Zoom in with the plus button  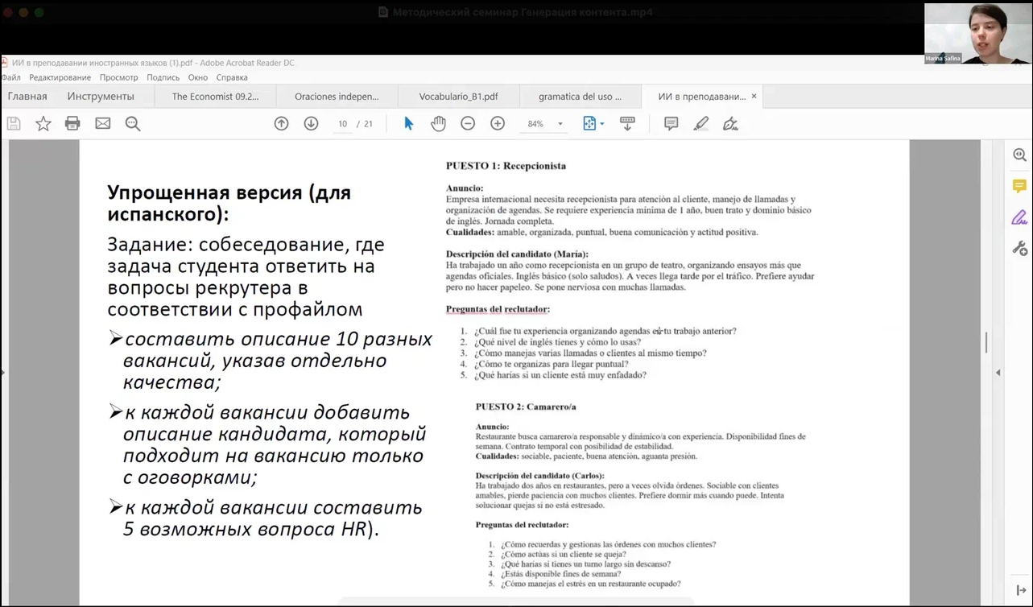pyautogui.click(x=498, y=123)
